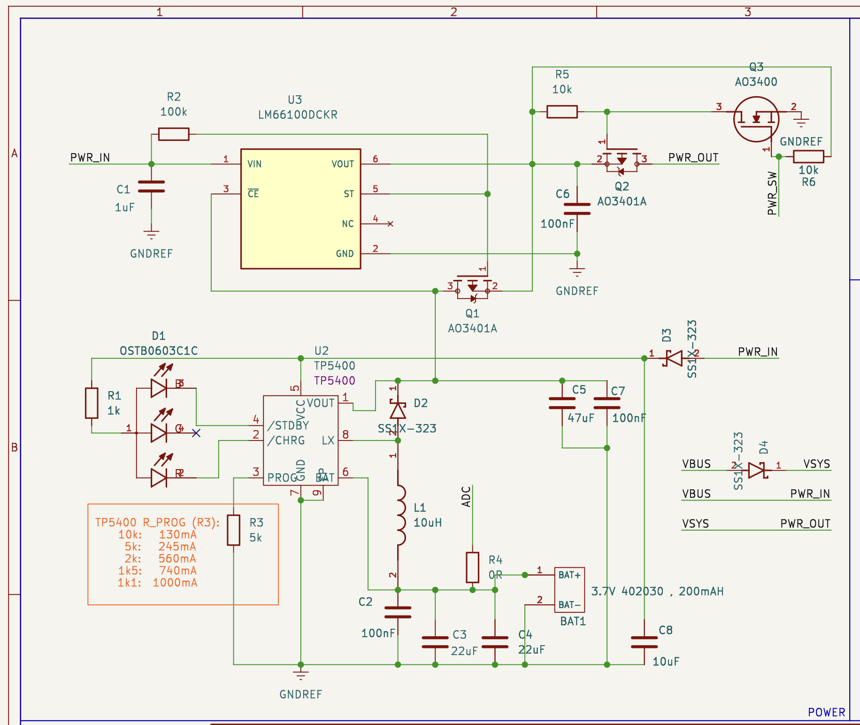Click the Q1 AO3401A transistor symbol

(x=473, y=286)
